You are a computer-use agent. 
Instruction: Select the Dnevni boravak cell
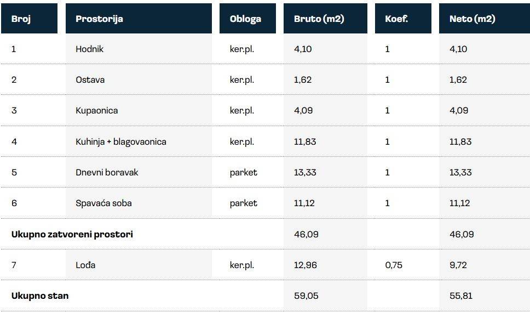click(x=107, y=172)
